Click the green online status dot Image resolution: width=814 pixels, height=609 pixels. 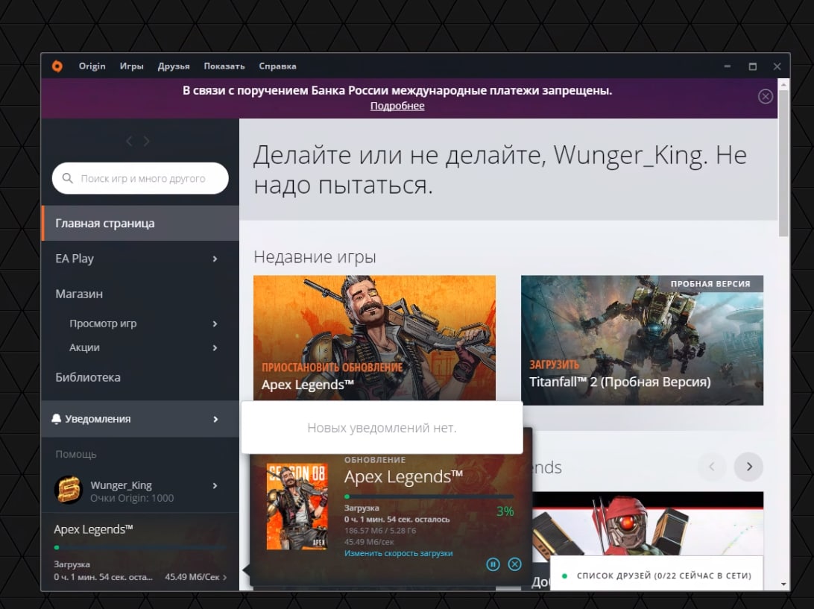[x=565, y=575]
